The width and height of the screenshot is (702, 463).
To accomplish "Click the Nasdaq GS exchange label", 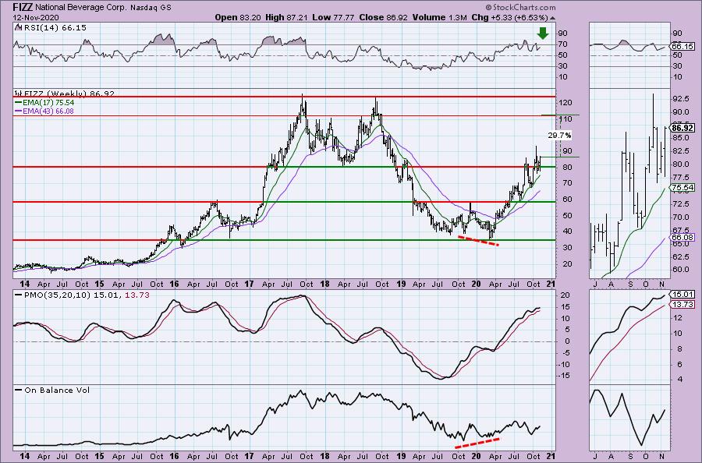I will pos(152,8).
